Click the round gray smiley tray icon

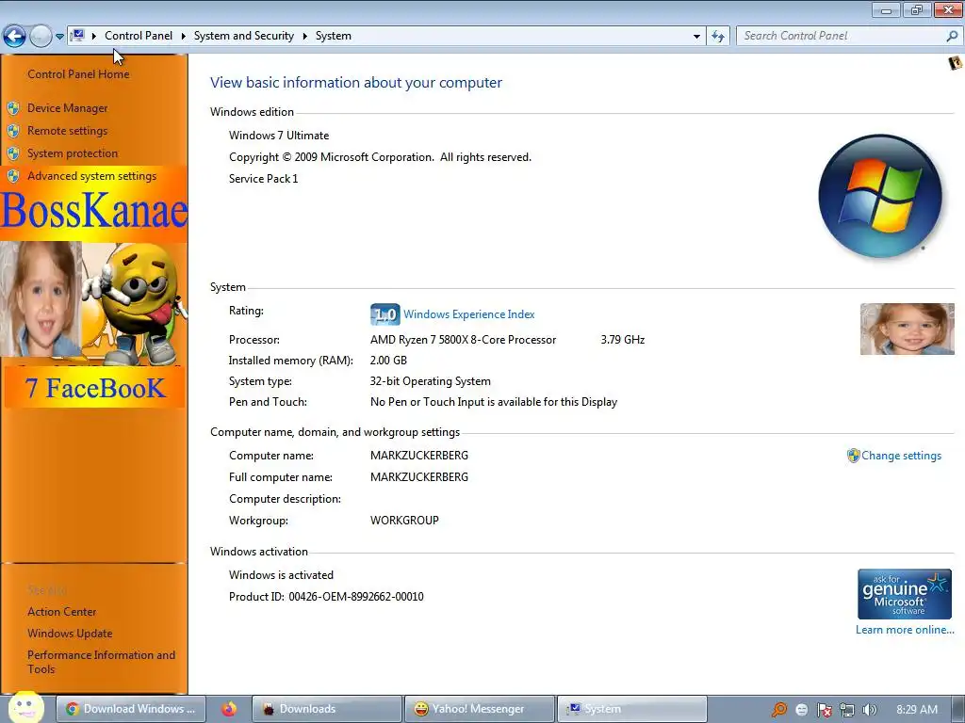(801, 710)
